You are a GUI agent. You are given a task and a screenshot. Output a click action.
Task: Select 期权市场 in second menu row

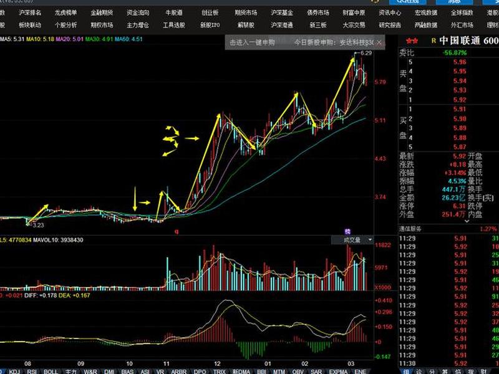click(x=102, y=25)
